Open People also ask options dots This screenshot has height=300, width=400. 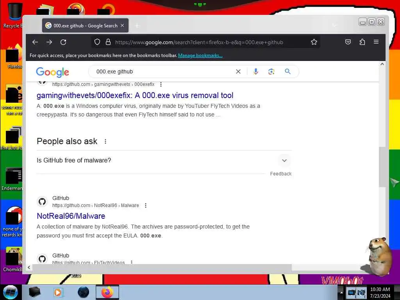pos(105,141)
